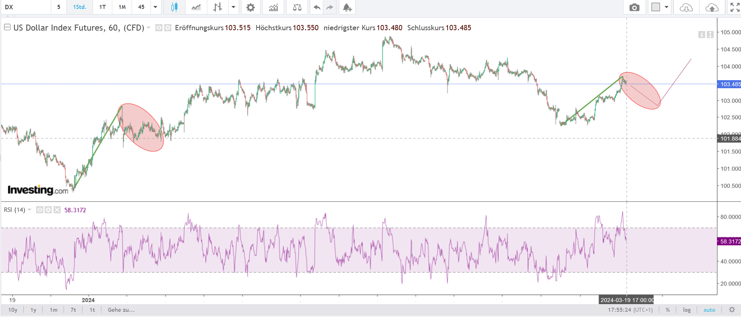Click the DX symbol search field

pos(24,7)
